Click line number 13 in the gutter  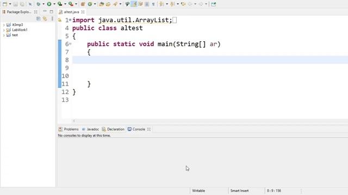(x=65, y=100)
